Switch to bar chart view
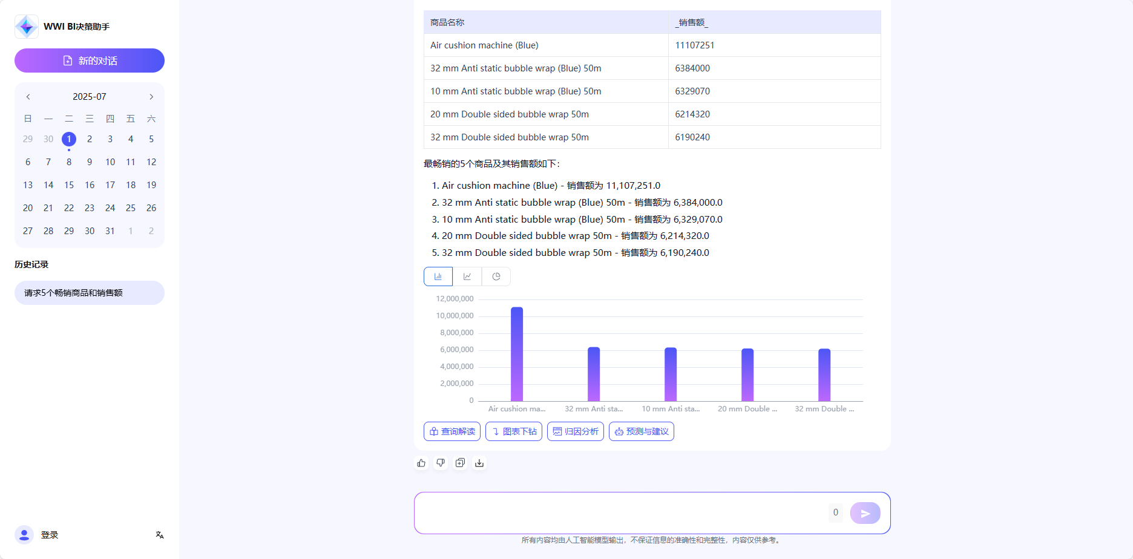Screen dimensions: 1133x559 [x=438, y=276]
